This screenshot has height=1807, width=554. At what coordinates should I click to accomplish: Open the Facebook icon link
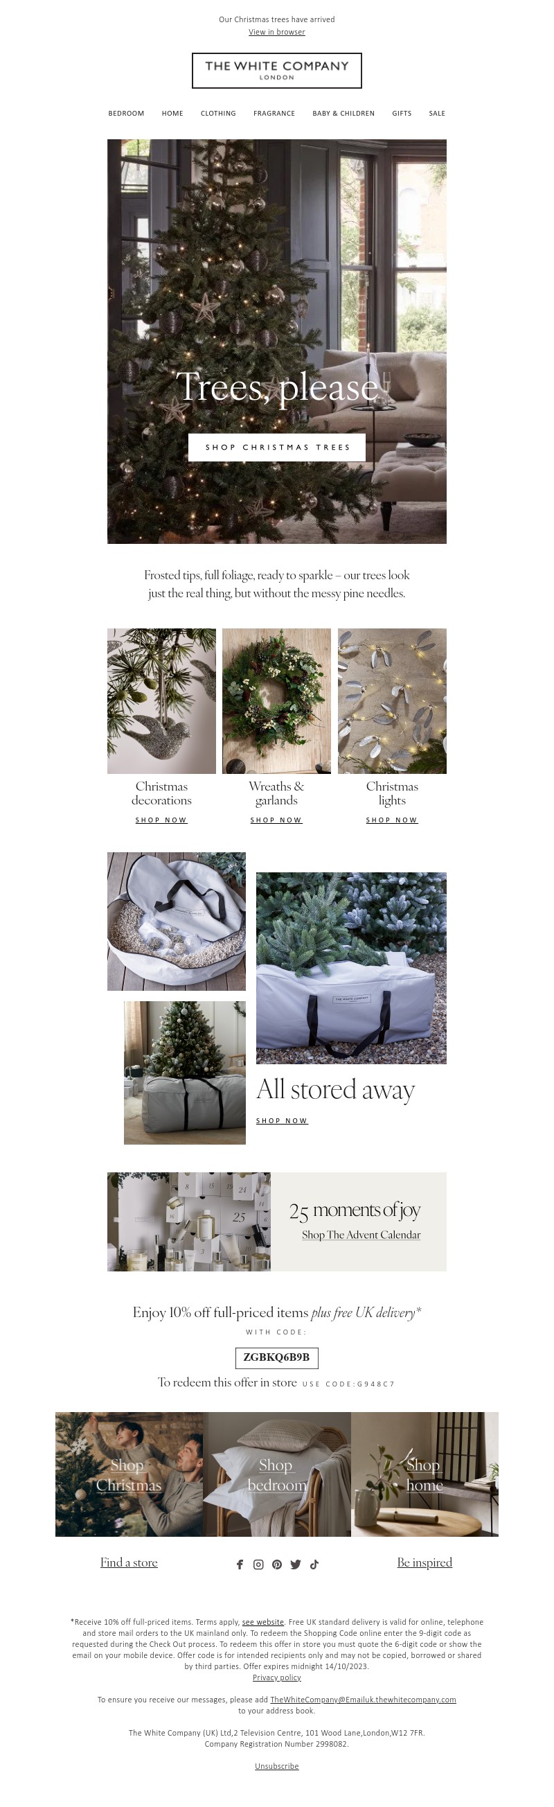click(240, 1564)
